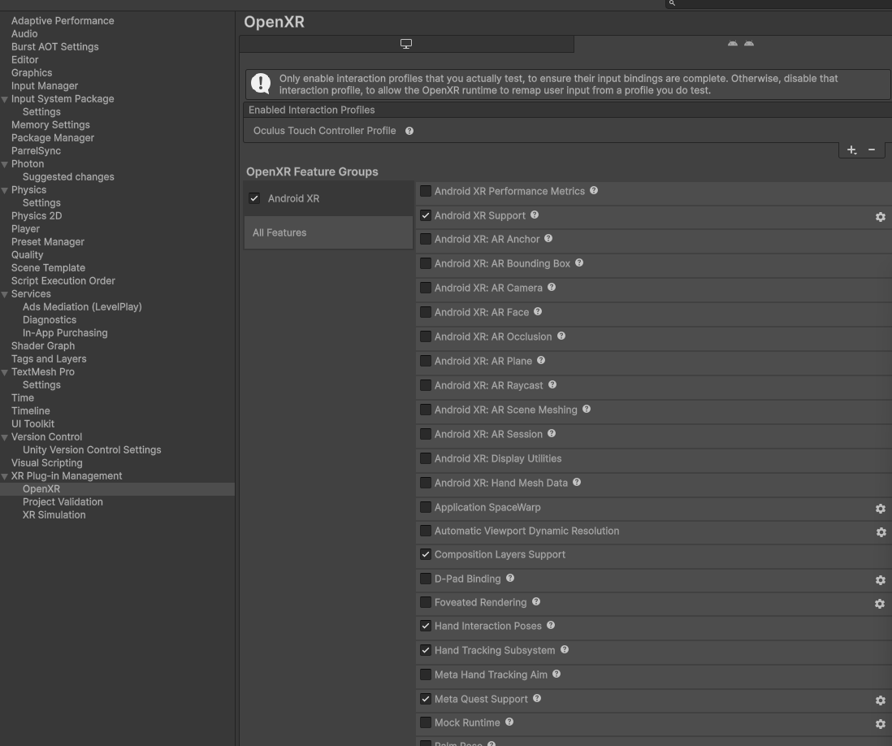
Task: Uncheck the Android XR feature group
Action: coord(254,198)
